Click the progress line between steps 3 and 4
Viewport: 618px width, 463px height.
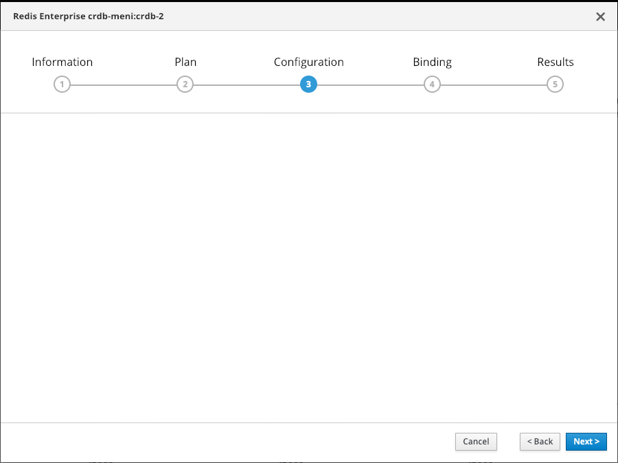[370, 85]
